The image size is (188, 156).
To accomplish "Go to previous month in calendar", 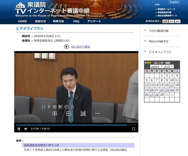I will tap(148, 63).
